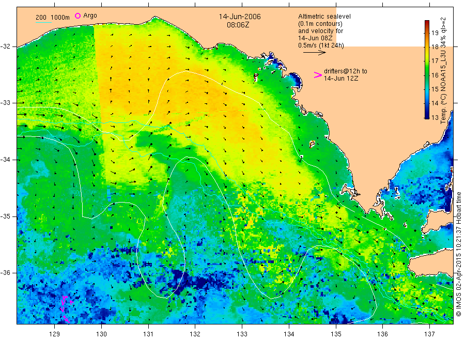465x341 pixels.
Task: Click the magenta drifter arrow legend symbol
Action: (x=318, y=75)
